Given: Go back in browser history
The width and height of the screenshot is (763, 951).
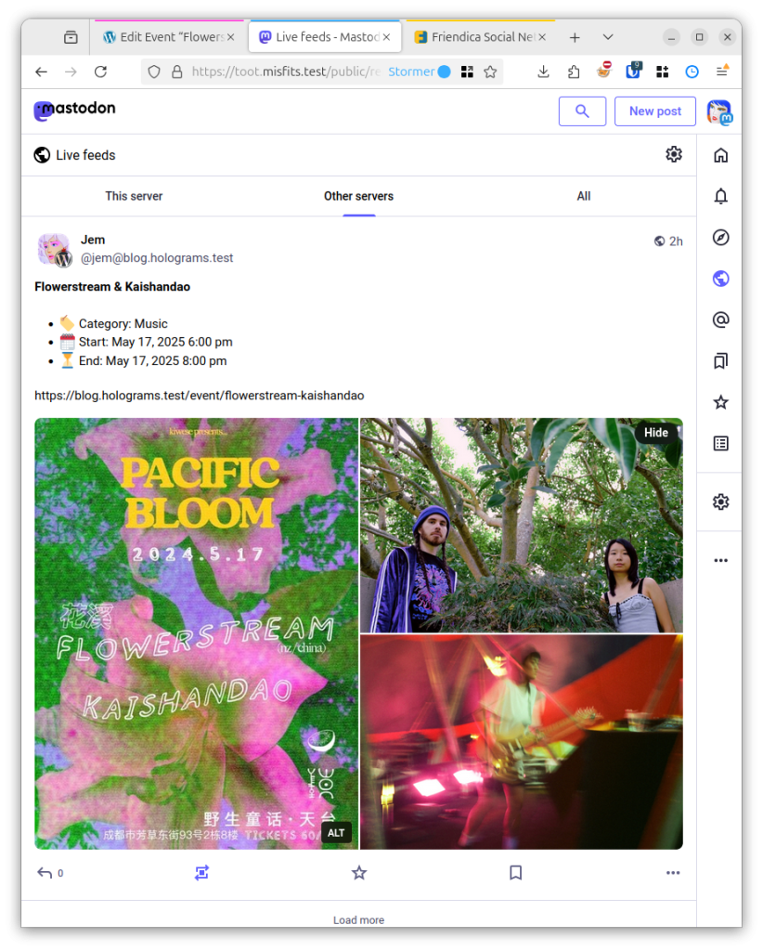Looking at the screenshot, I should tap(41, 72).
